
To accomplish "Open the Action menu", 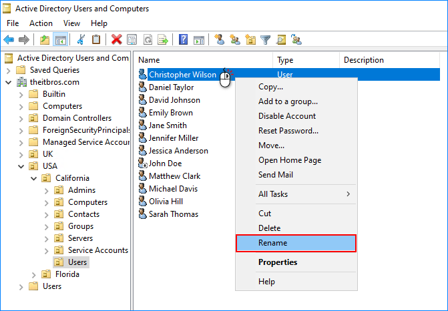I will (41, 23).
